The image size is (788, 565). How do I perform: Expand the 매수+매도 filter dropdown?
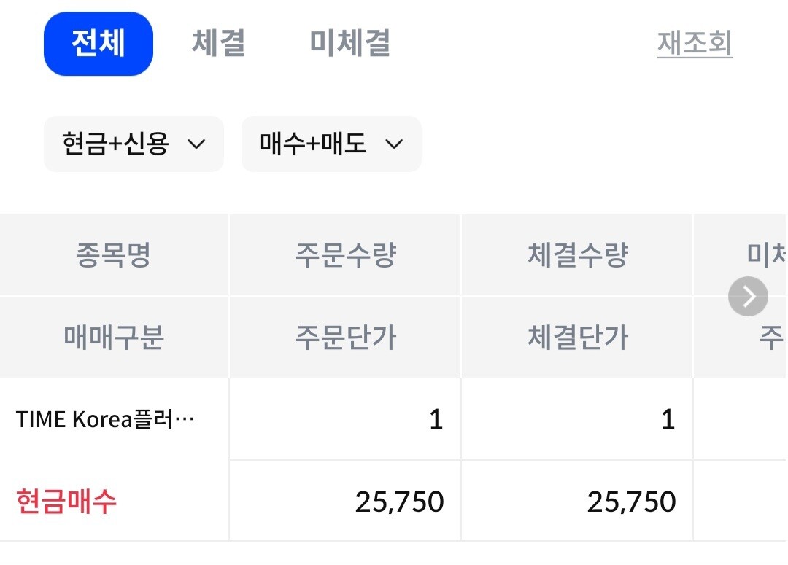click(x=331, y=144)
